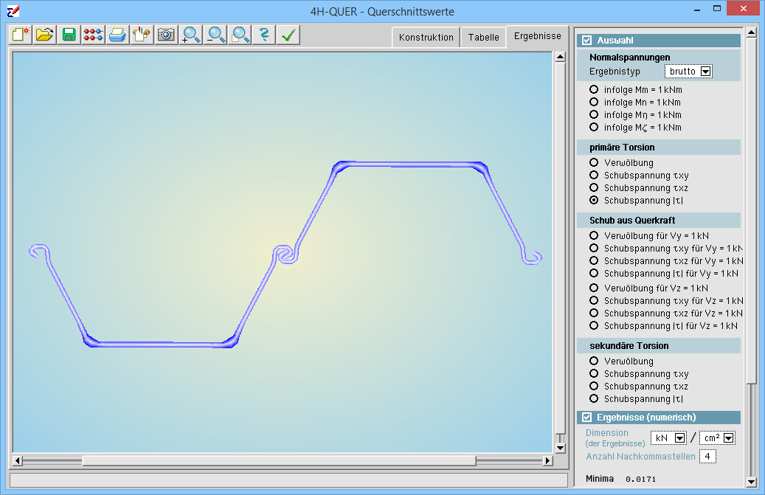Select 'infolge Mm = 1 kNm' option

tap(594, 90)
